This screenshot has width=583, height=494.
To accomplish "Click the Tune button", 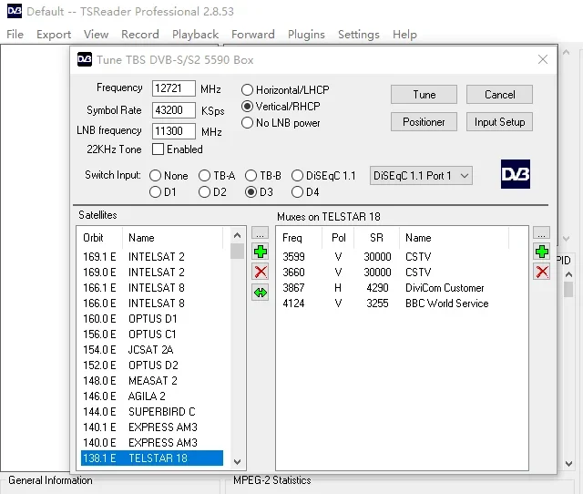I will click(x=424, y=95).
